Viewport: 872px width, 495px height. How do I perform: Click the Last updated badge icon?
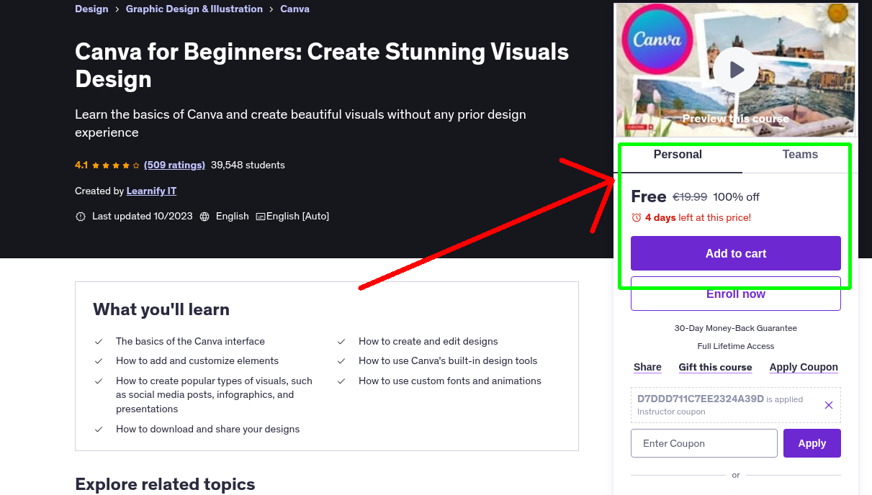click(x=81, y=217)
